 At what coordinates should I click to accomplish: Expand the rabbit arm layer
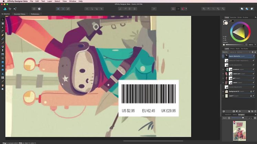pyautogui.click(x=223, y=74)
